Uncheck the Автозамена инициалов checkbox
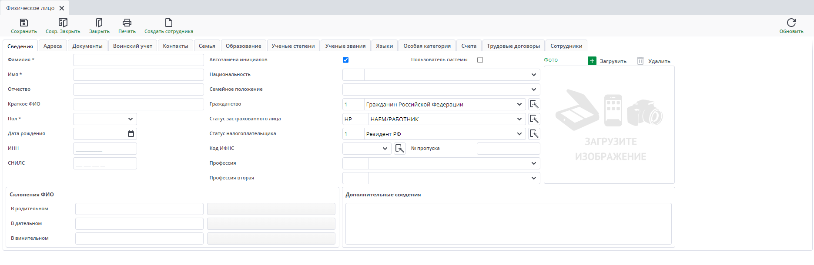 [345, 60]
